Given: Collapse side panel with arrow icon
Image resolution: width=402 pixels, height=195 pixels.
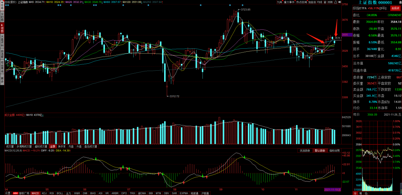Looking at the screenshot, I should [340, 2].
